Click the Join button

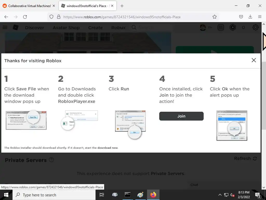tap(181, 116)
